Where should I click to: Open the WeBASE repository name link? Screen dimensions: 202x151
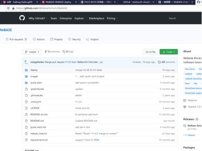[x=6, y=30]
